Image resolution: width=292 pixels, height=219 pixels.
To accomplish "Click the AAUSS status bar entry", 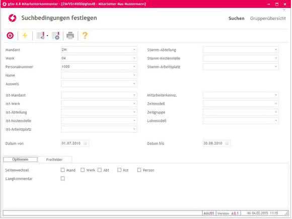I will pos(209,213).
